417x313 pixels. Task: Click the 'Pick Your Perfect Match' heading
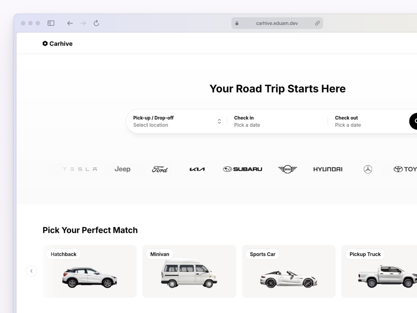90,230
